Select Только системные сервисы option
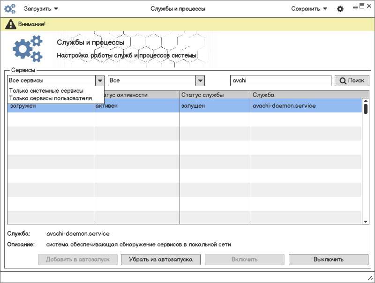The width and height of the screenshot is (375, 283). click(46, 91)
